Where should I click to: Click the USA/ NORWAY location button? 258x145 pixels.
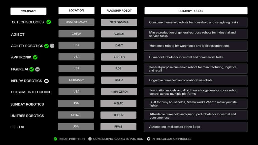pyautogui.click(x=76, y=22)
